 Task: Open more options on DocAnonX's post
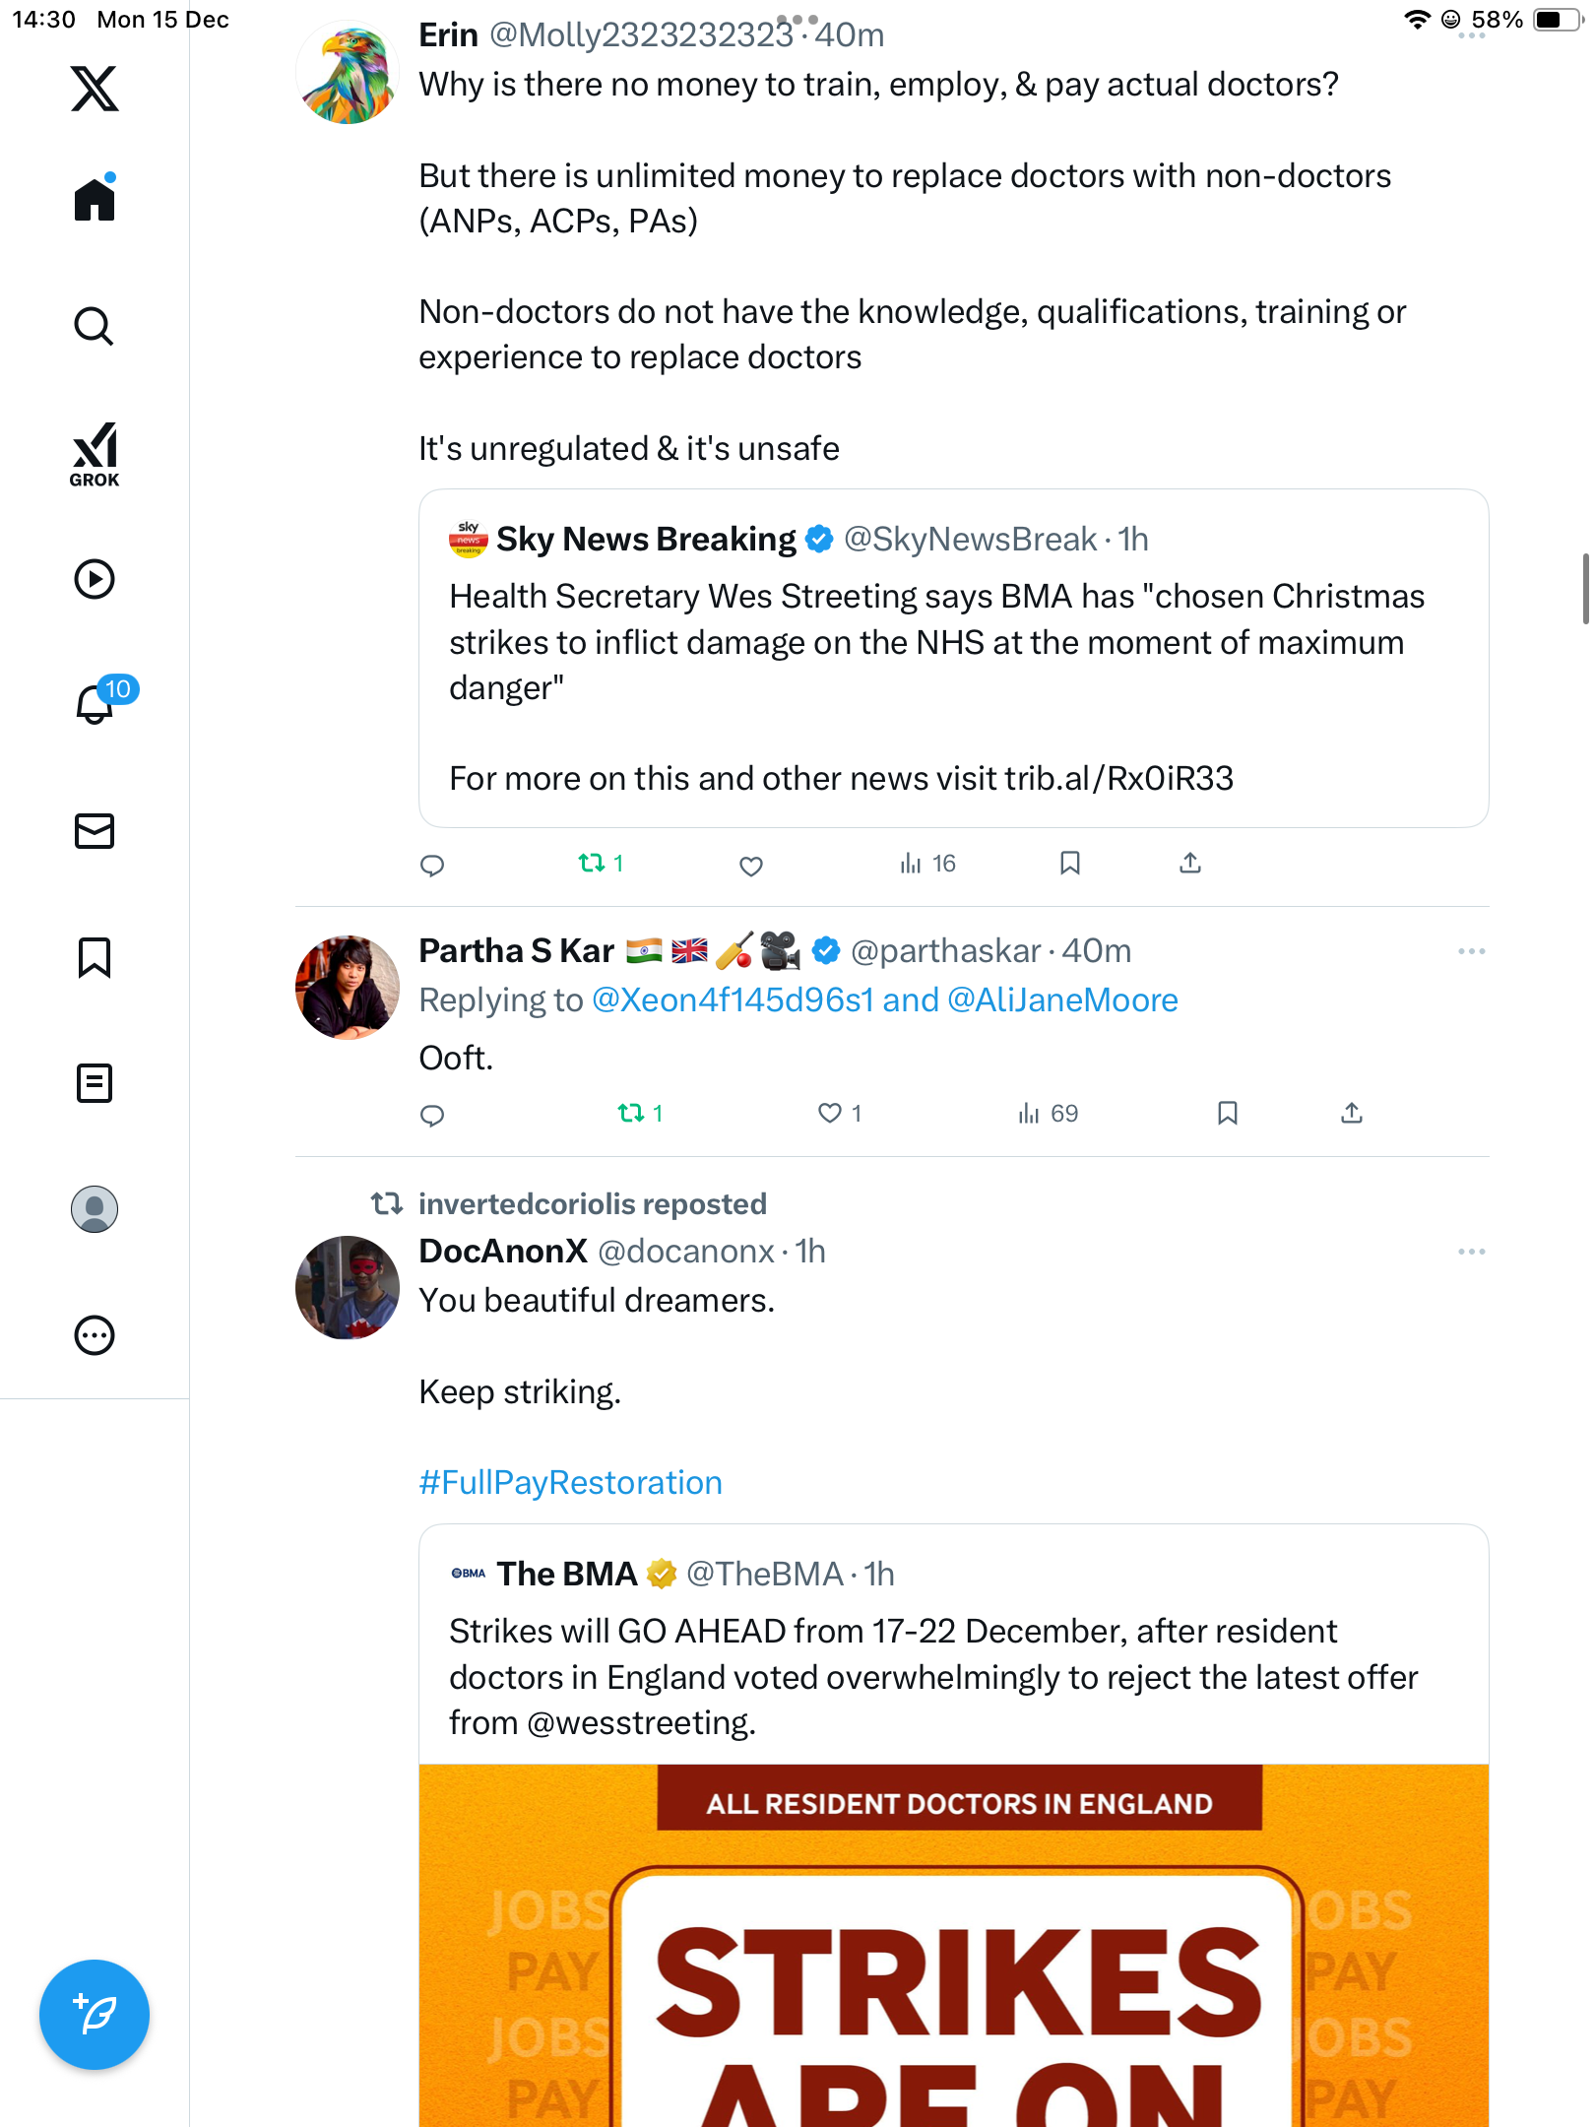click(x=1471, y=1252)
